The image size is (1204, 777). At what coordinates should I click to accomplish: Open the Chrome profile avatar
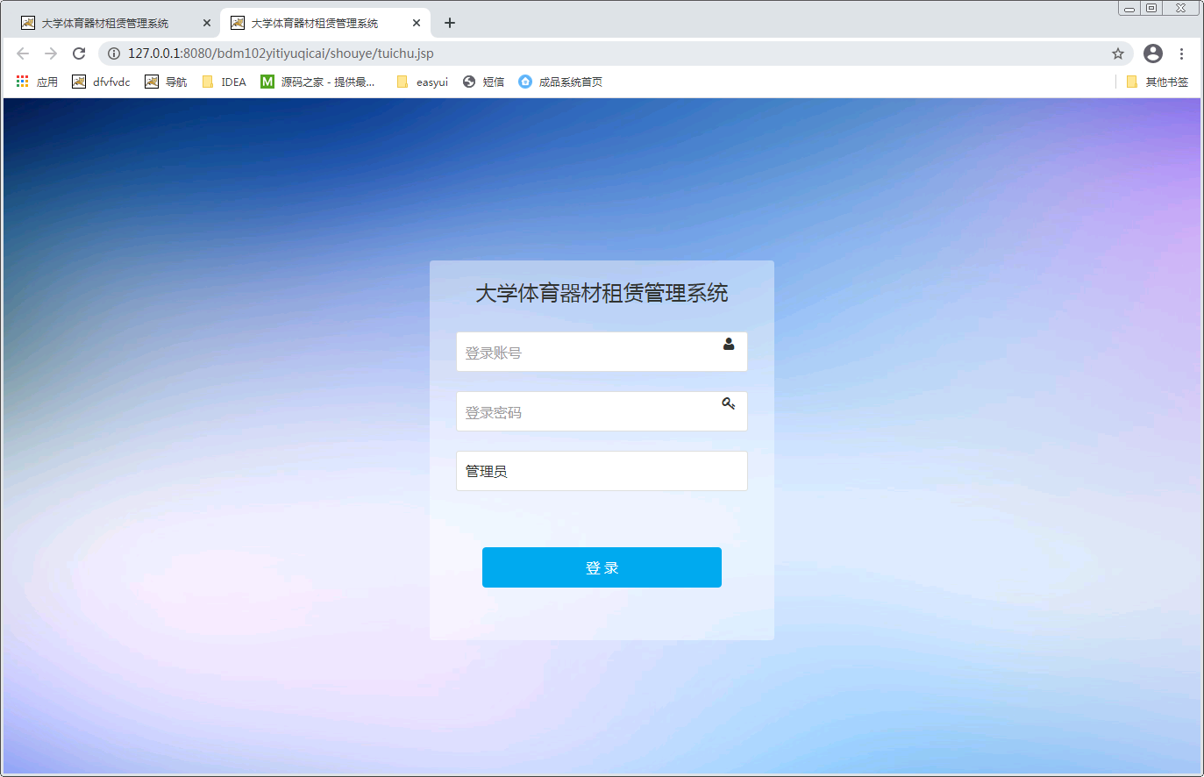tap(1153, 53)
